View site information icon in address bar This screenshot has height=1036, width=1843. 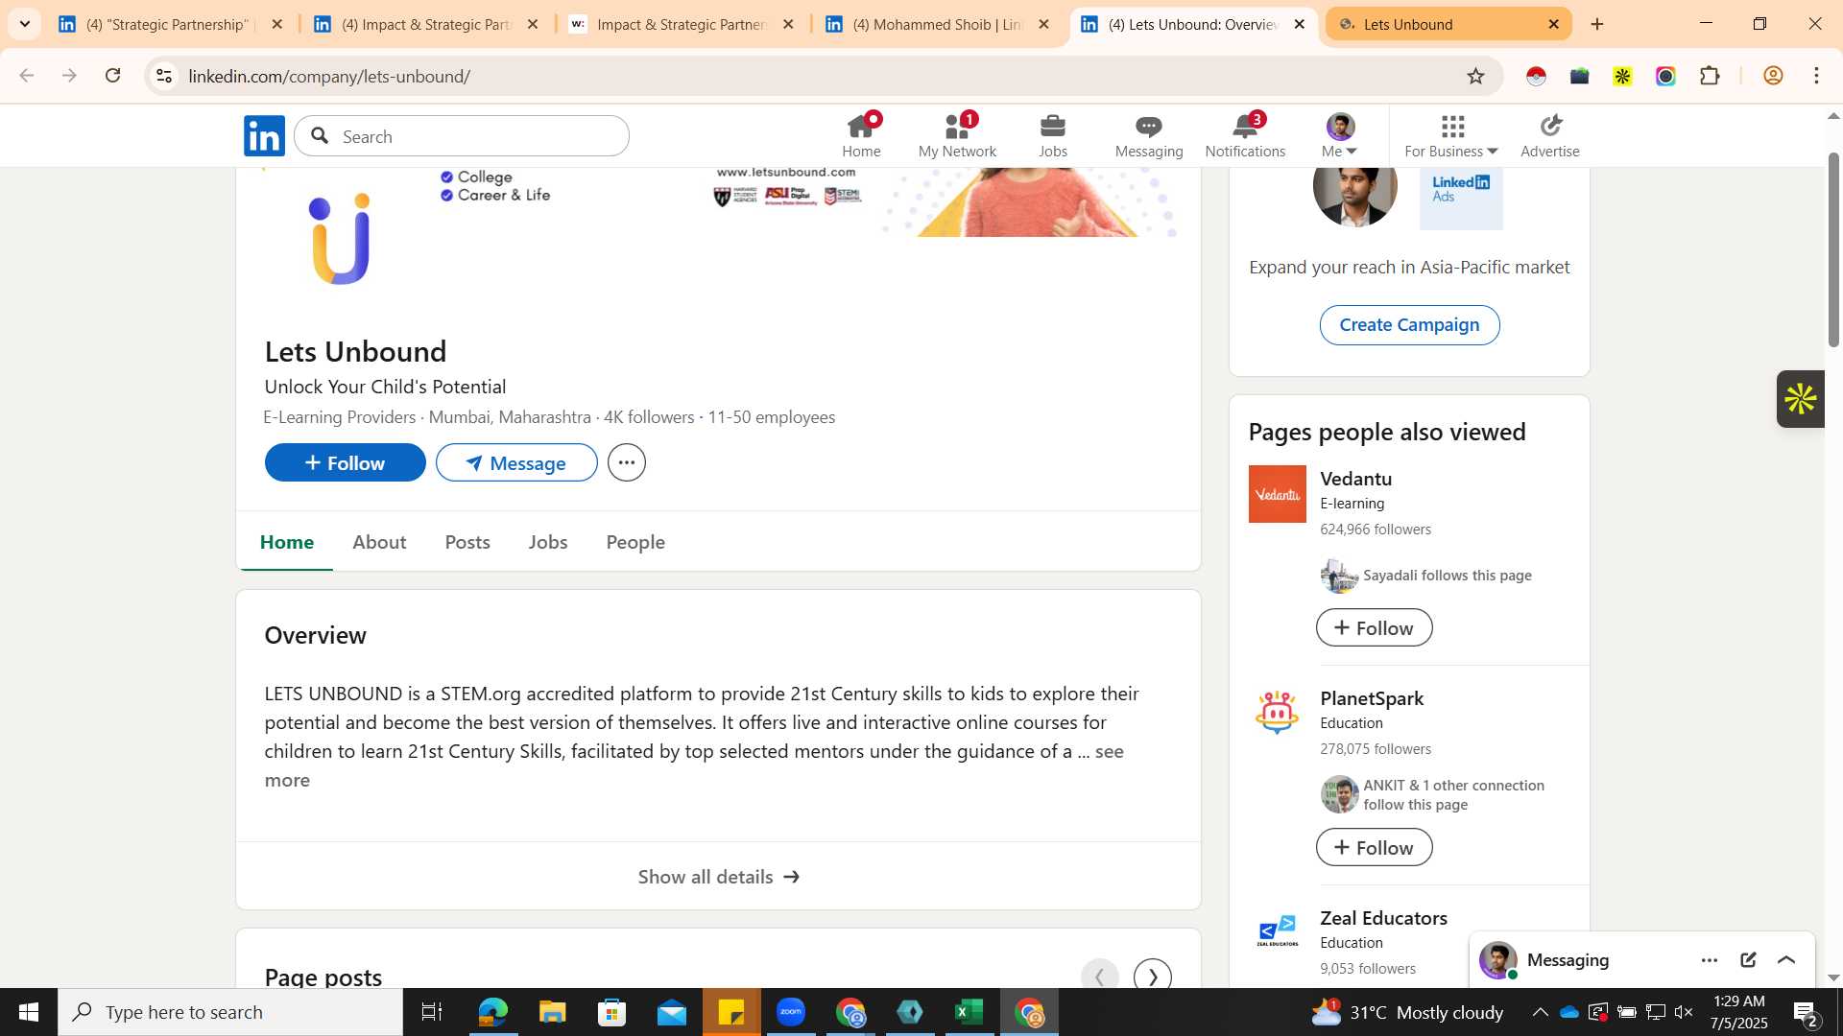click(x=164, y=76)
